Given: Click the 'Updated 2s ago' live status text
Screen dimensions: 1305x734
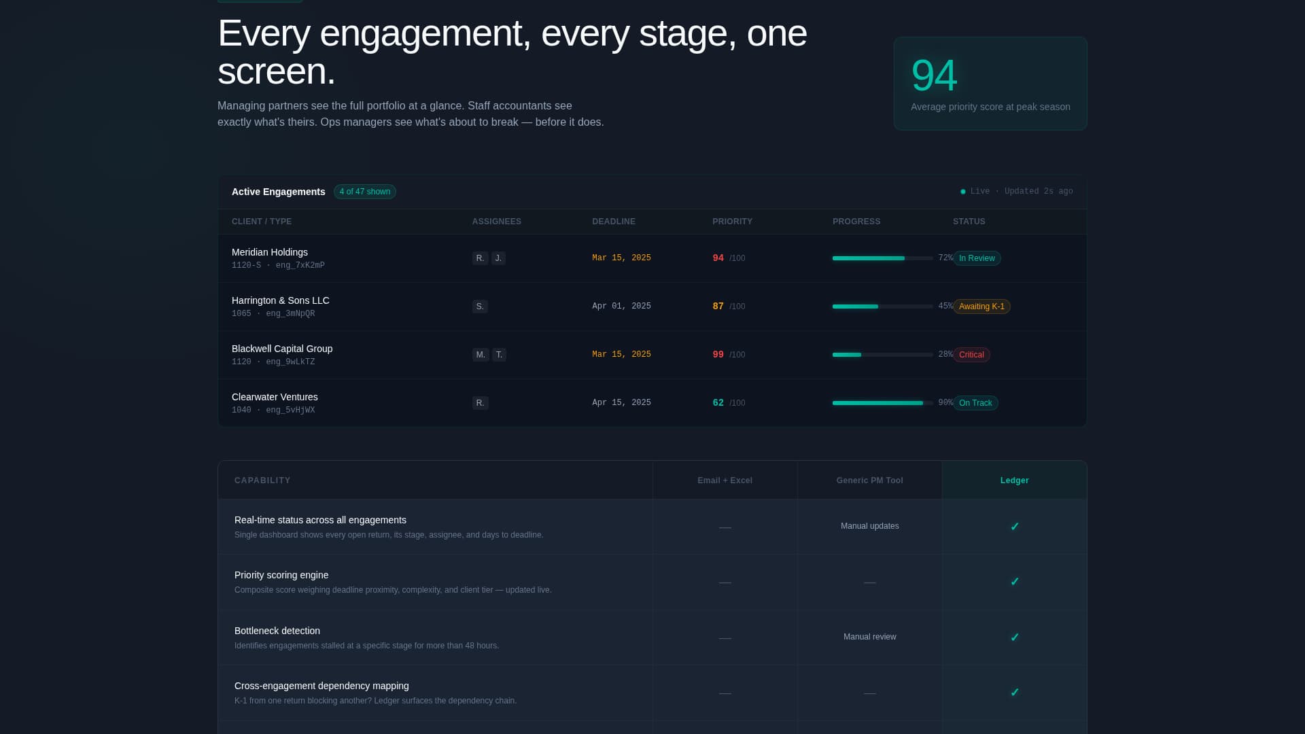Looking at the screenshot, I should [x=1039, y=192].
